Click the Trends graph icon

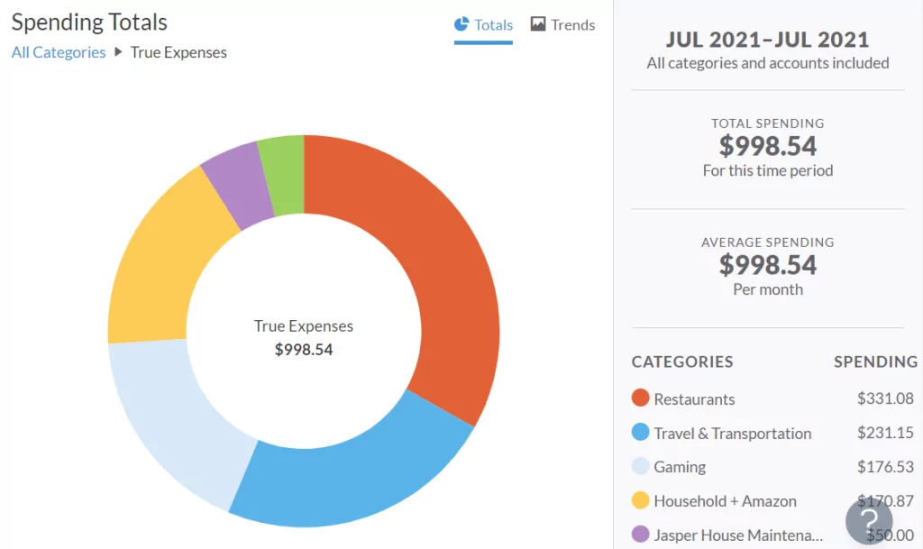tap(538, 24)
